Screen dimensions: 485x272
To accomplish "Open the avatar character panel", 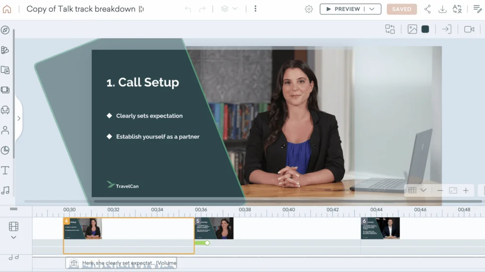I will coord(5,130).
